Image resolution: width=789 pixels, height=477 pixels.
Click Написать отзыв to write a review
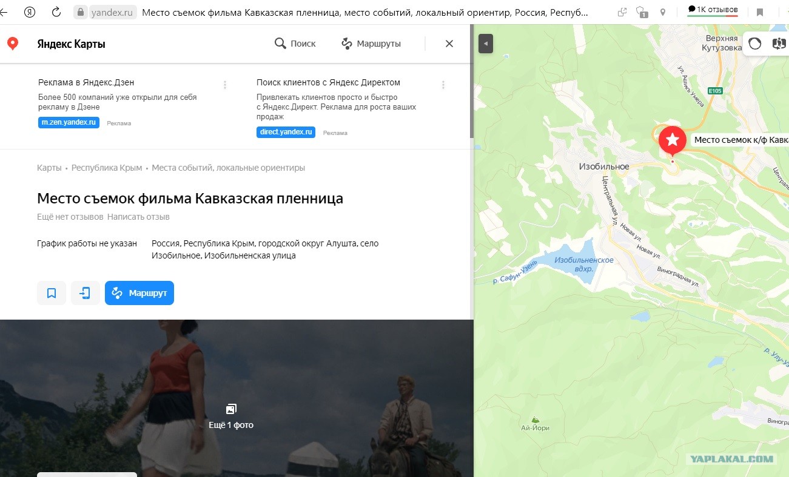(138, 217)
